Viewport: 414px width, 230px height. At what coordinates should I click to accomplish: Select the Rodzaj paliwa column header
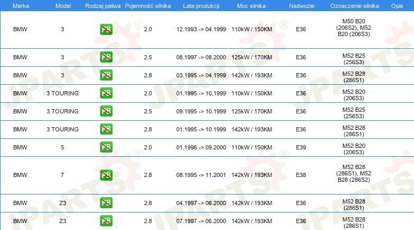coord(103,6)
